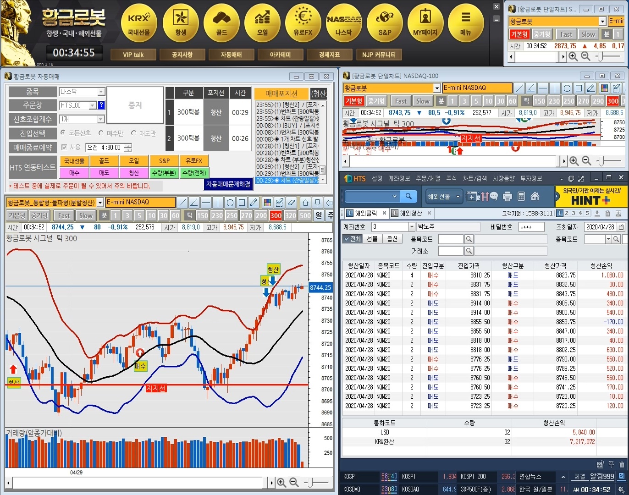Open 계좌정보 menu in HTS
629x495 pixels.
[x=399, y=178]
